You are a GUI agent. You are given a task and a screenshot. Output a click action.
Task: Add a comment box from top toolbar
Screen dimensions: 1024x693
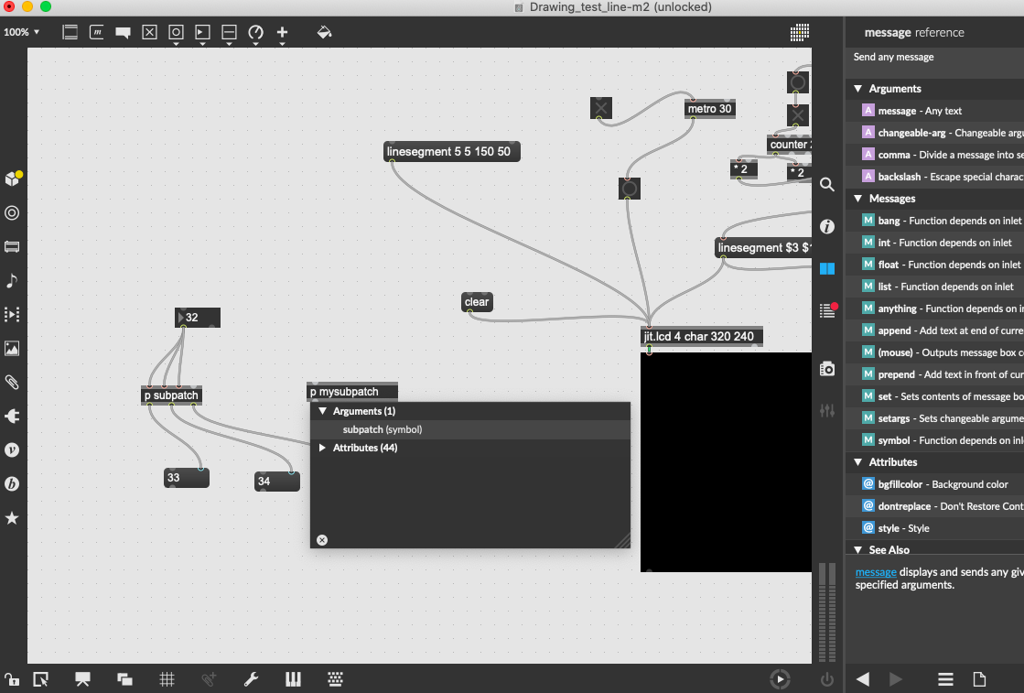click(123, 32)
